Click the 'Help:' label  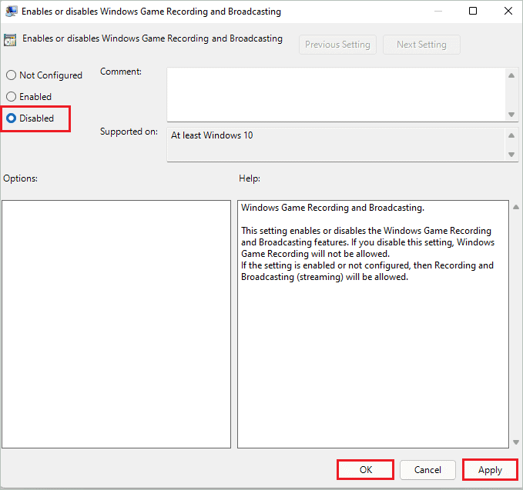pyautogui.click(x=250, y=178)
